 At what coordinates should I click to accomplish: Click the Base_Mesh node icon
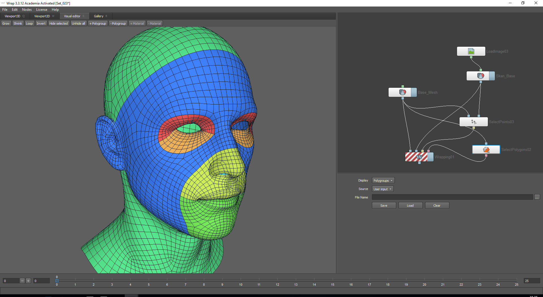[402, 92]
